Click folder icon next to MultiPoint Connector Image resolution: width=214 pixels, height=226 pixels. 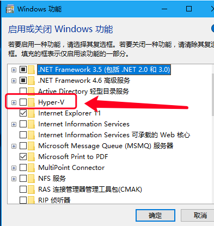click(x=31, y=168)
